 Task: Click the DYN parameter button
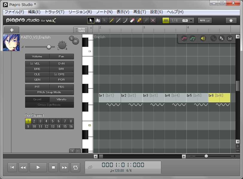(x=62, y=64)
